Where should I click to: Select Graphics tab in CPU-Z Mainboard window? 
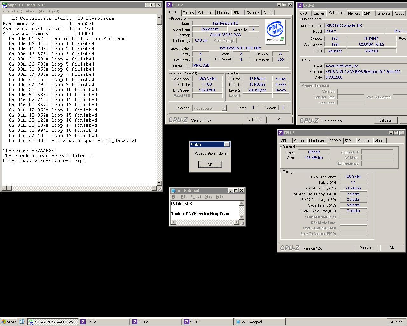click(x=384, y=13)
